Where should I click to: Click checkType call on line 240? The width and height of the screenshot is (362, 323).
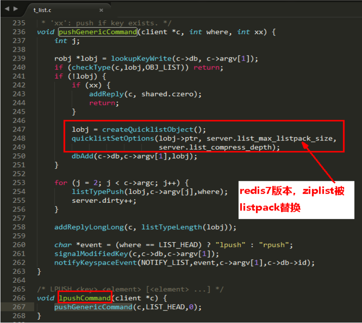(x=92, y=67)
